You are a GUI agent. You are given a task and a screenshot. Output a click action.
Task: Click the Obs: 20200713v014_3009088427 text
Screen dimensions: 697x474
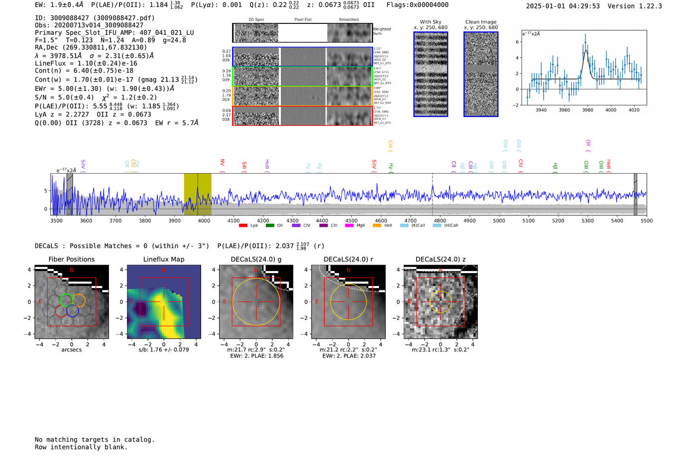point(89,25)
